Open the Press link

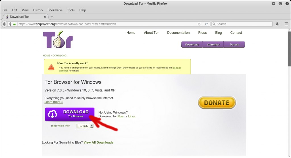click(x=202, y=33)
